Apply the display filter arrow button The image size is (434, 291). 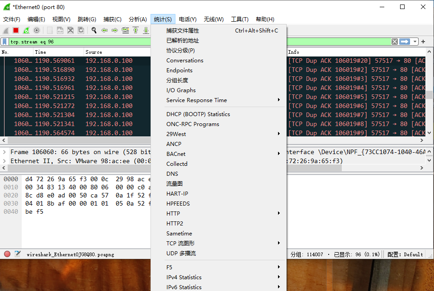(x=405, y=42)
